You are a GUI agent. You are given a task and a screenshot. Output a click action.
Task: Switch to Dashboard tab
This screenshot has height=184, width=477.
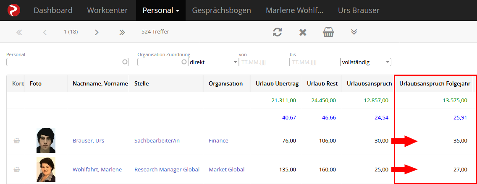[53, 10]
